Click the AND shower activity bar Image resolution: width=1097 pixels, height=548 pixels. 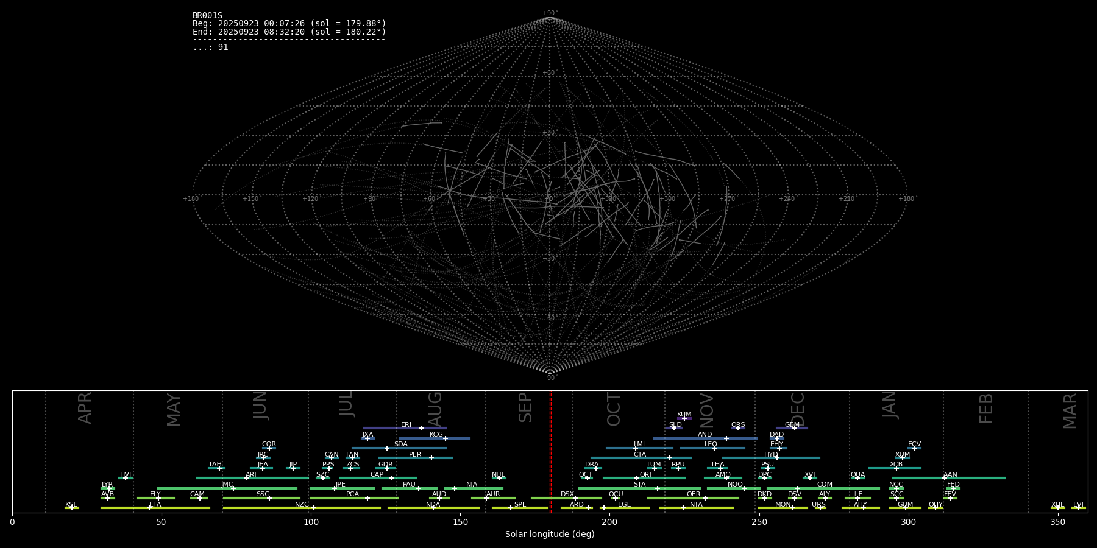pyautogui.click(x=706, y=438)
